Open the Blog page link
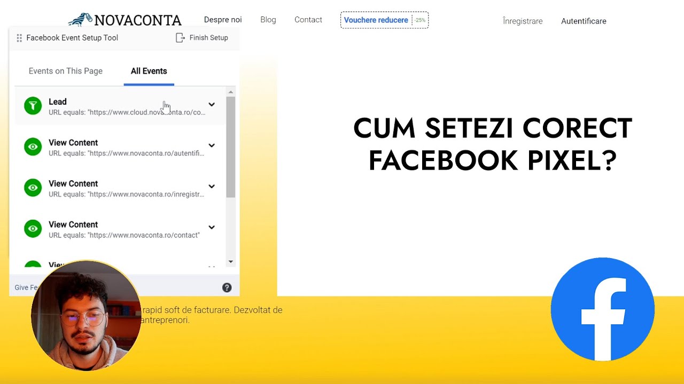 (x=268, y=20)
